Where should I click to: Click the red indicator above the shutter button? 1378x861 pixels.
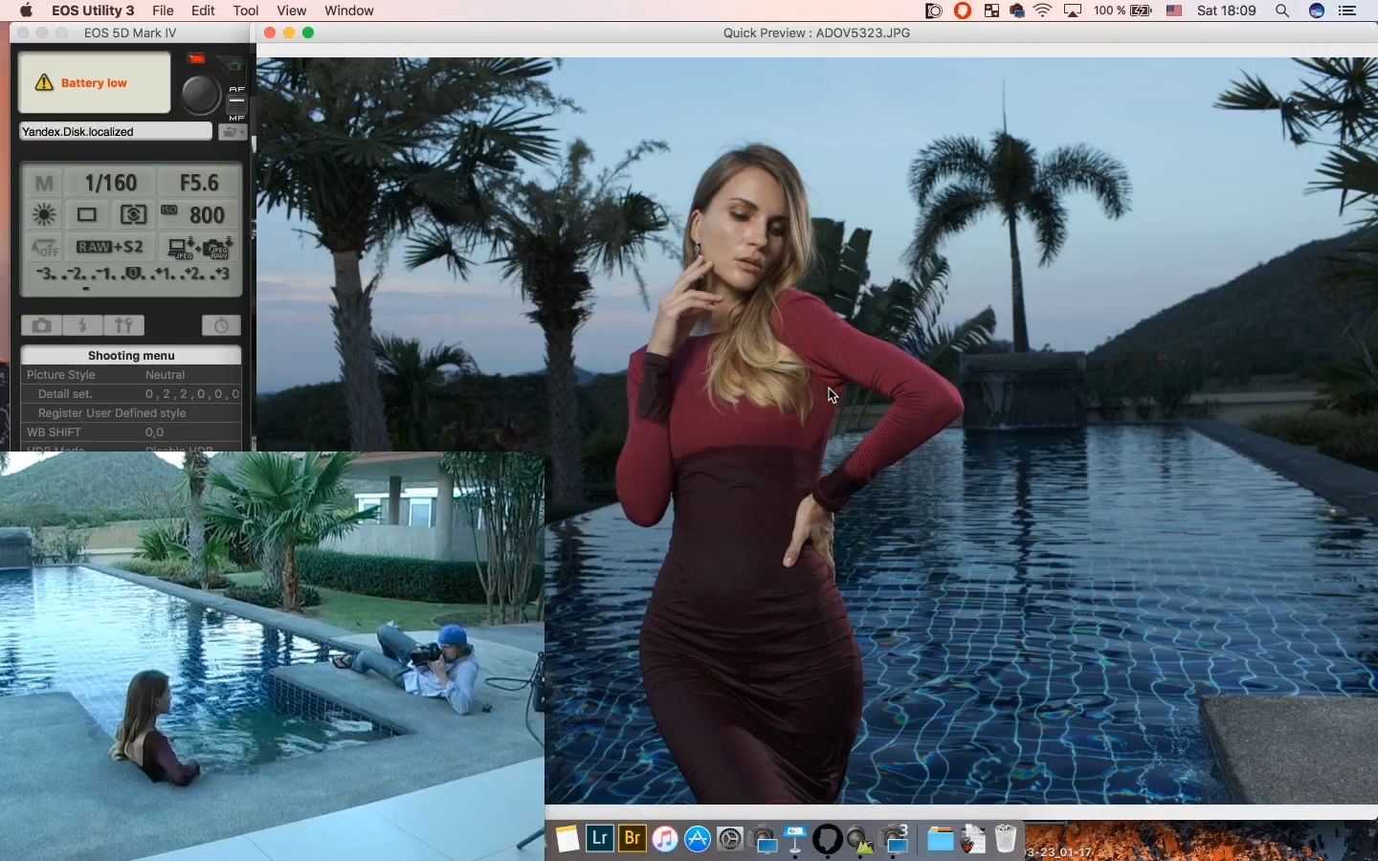click(196, 59)
